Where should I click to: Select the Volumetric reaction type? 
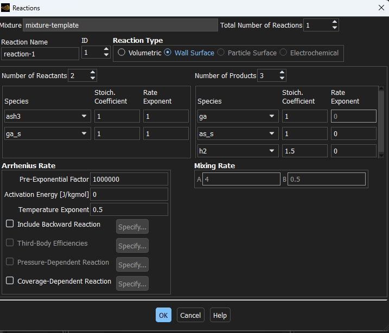click(122, 53)
